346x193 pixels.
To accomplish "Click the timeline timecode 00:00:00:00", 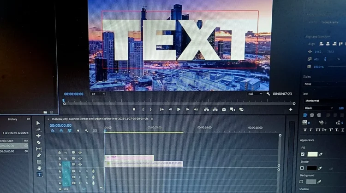I will (60, 125).
